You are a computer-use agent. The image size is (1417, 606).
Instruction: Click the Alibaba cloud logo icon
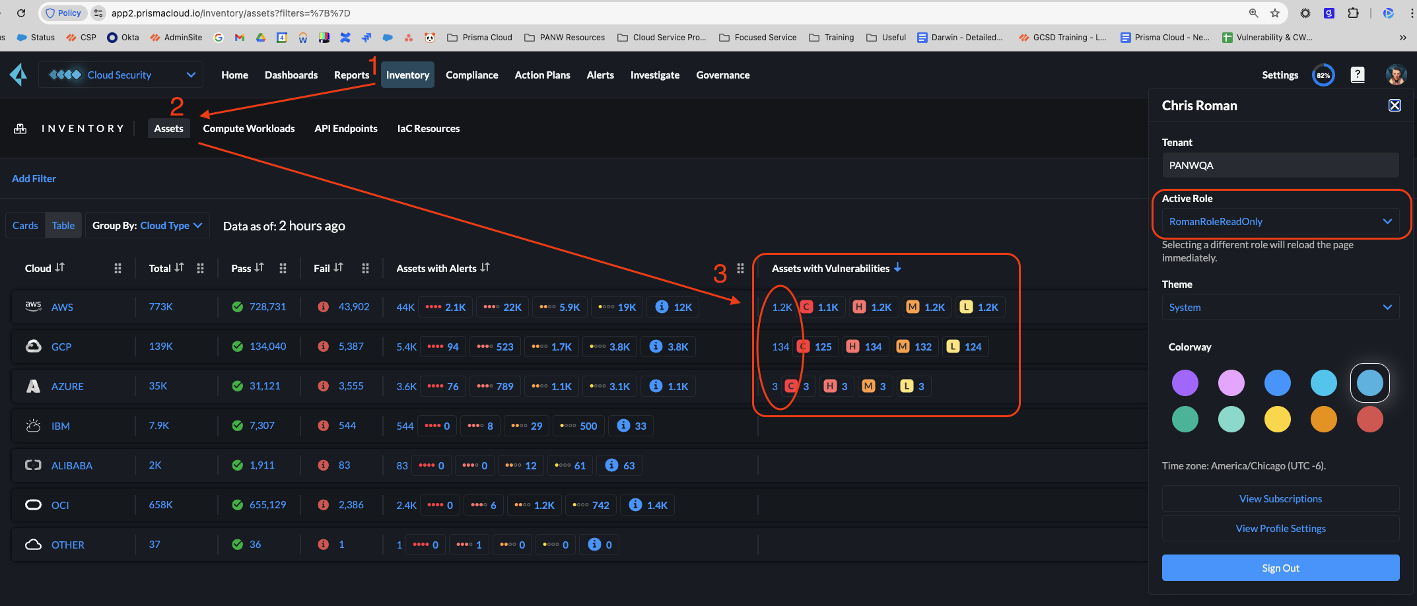(33, 465)
